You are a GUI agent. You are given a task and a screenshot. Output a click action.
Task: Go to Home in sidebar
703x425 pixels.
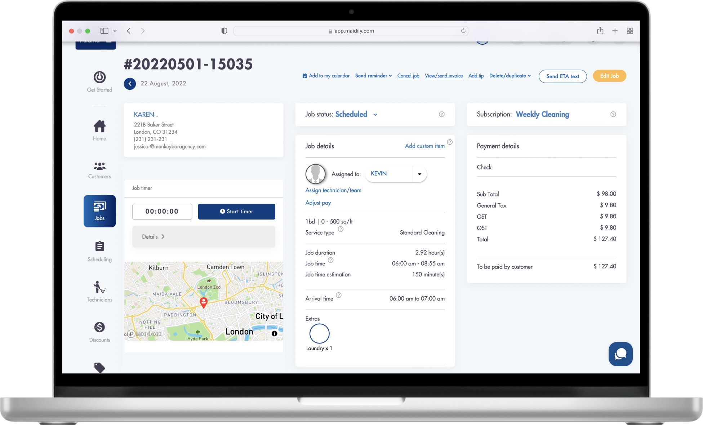99,130
